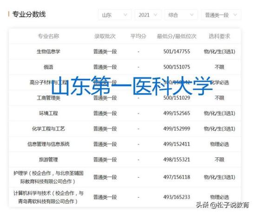The width and height of the screenshot is (255, 214).
Task: Open the 综合 subject type dropdown
Action: pyautogui.click(x=181, y=15)
